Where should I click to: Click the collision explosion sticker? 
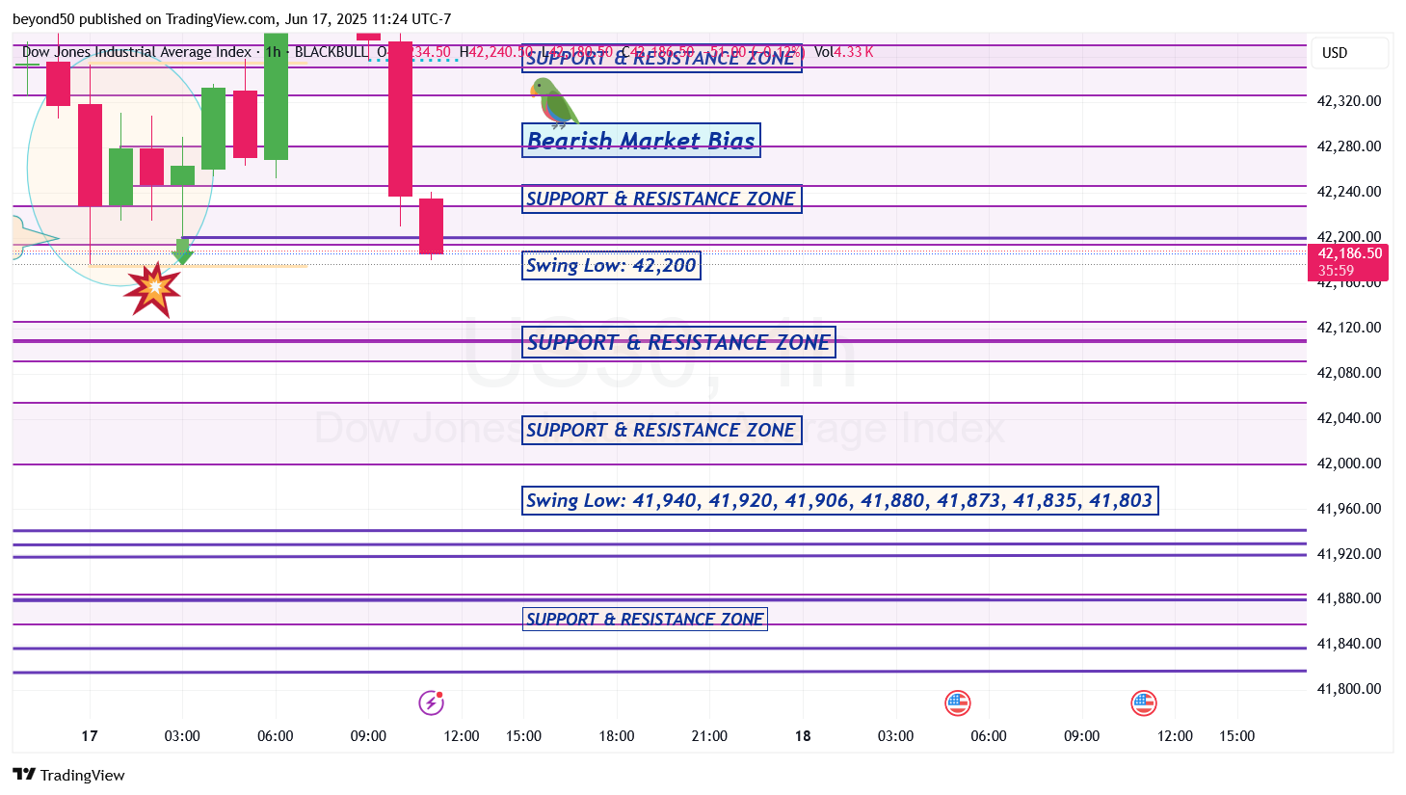click(x=153, y=289)
